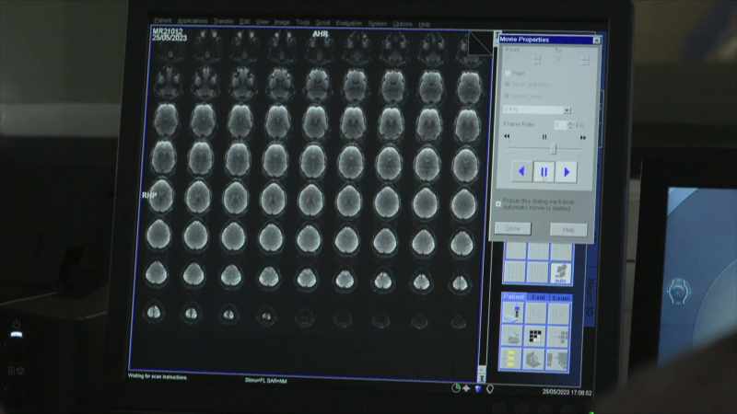
Task: Click the small rewind double arrow icon
Action: 507,136
